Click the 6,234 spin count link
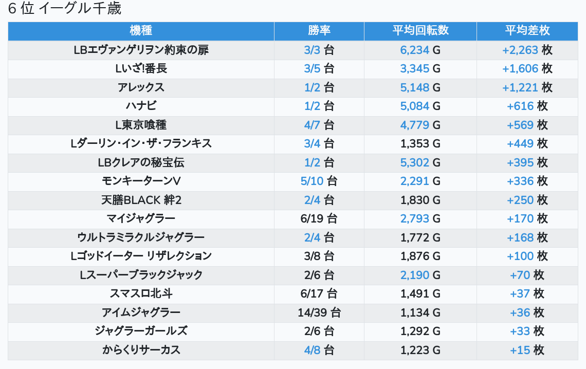 (x=414, y=50)
